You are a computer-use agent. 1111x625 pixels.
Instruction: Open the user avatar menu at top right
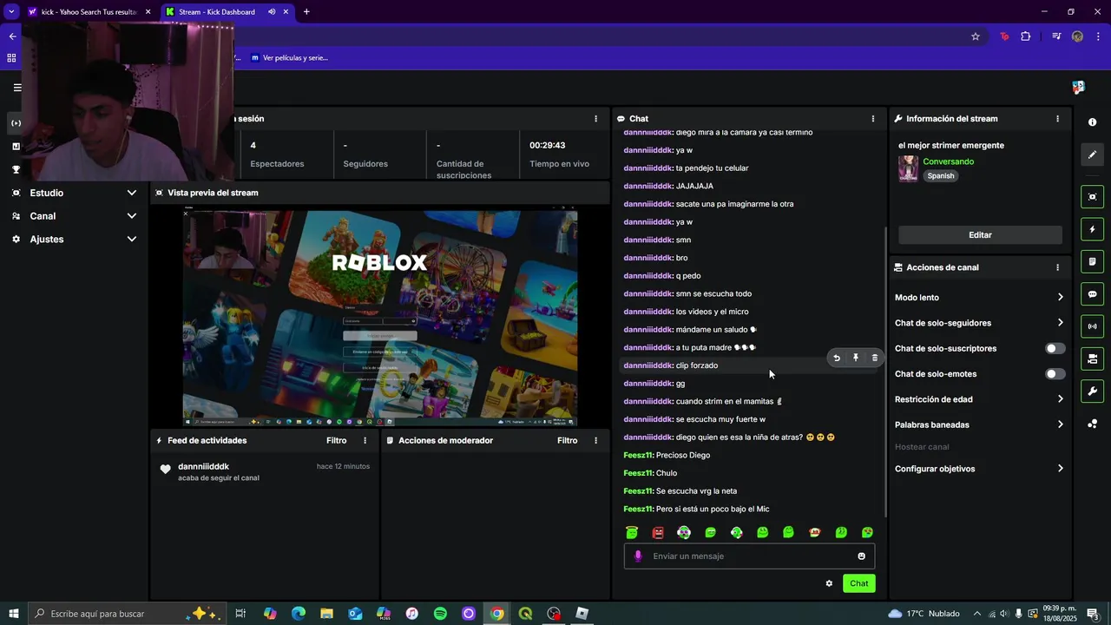(x=1078, y=87)
